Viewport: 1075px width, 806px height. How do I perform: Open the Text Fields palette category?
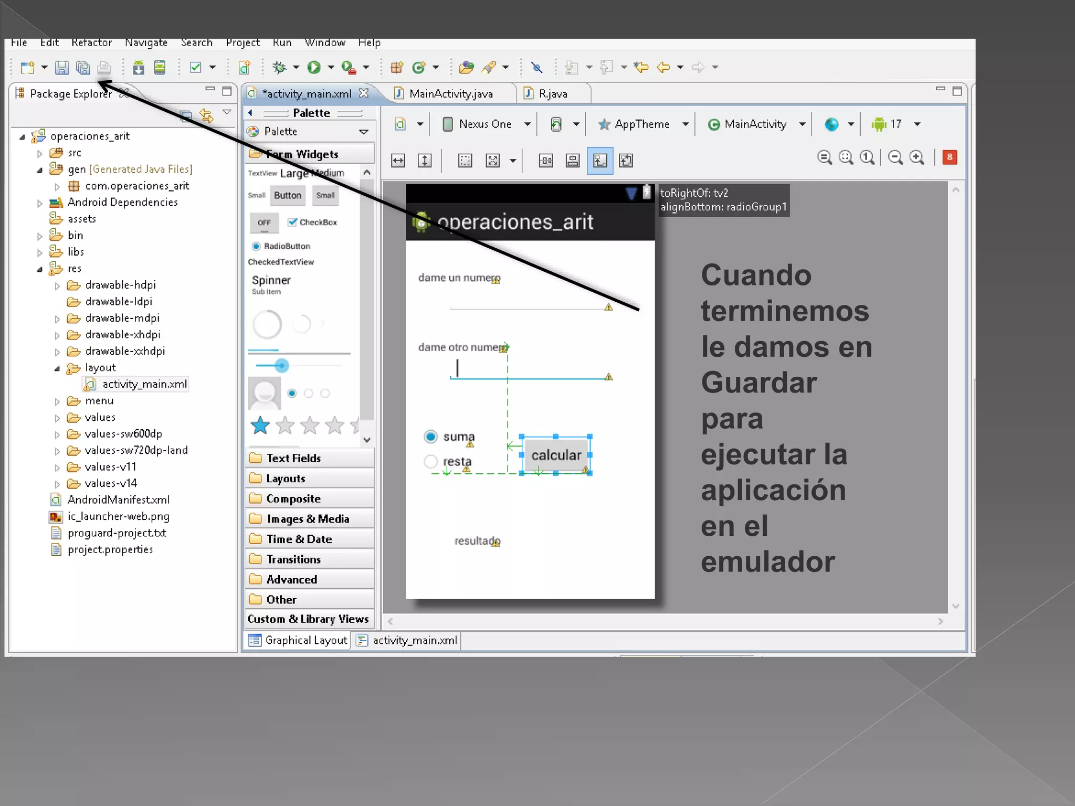[x=293, y=458]
